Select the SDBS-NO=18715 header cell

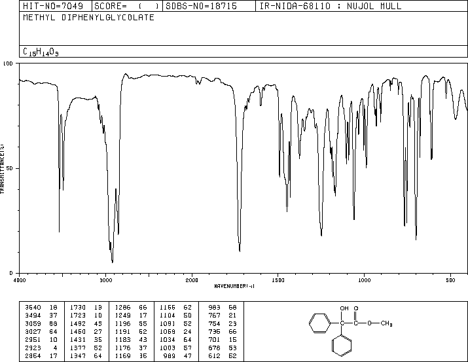(201, 6)
